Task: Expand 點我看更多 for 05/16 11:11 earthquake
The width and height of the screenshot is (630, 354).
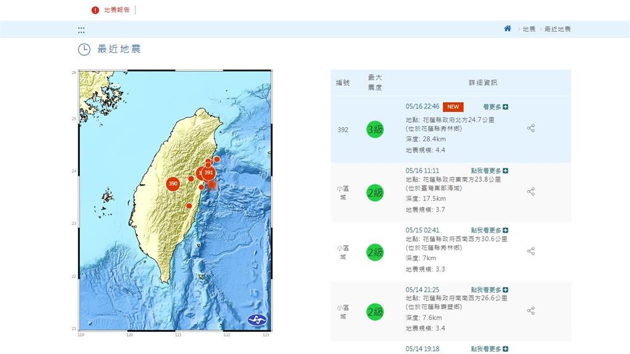Action: [x=489, y=171]
